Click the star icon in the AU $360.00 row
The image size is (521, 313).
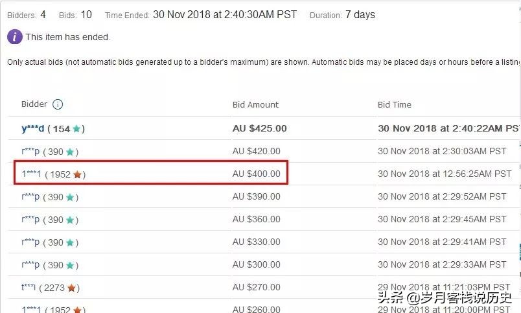[70, 220]
